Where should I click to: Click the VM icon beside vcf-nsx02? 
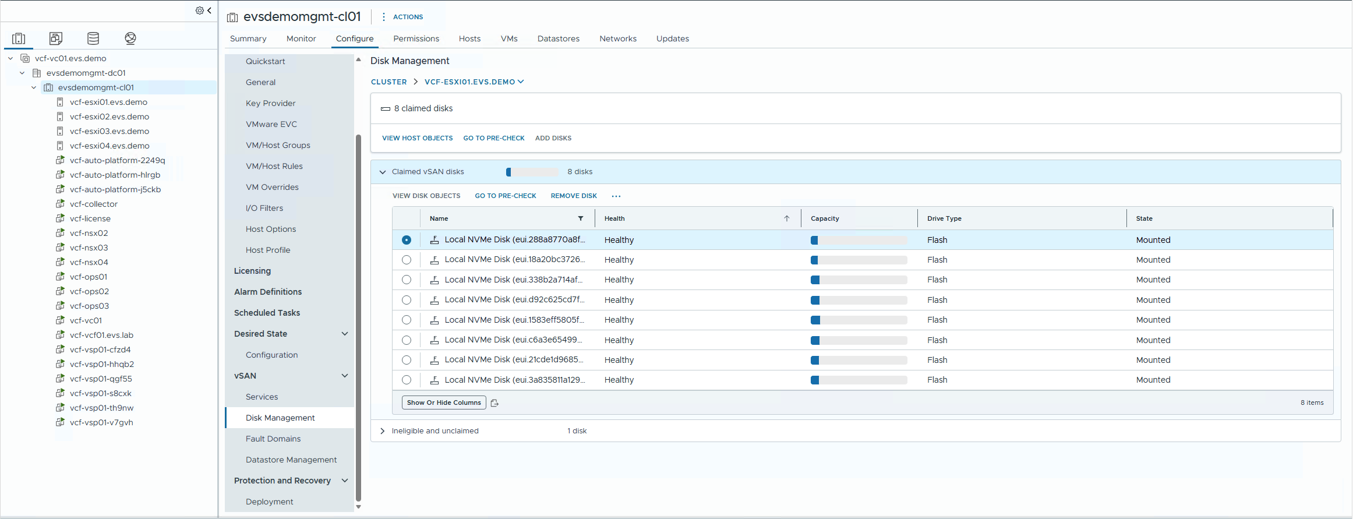(x=60, y=233)
